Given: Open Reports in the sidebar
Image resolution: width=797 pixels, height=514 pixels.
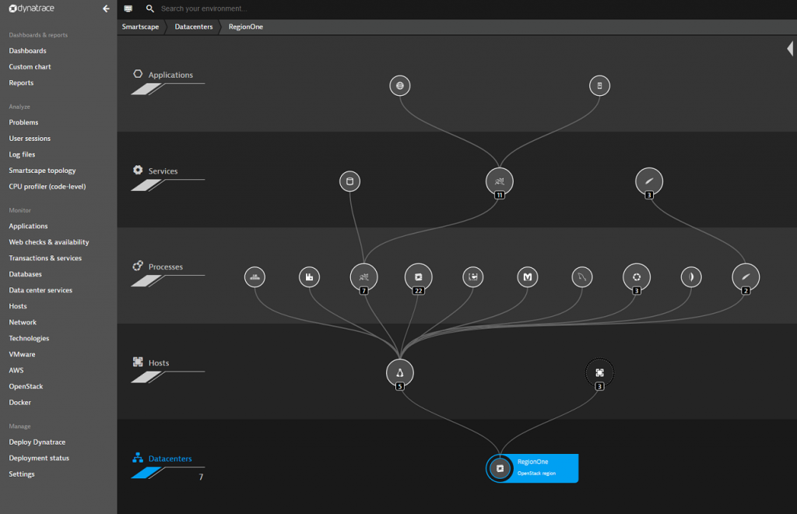Looking at the screenshot, I should click(x=21, y=83).
